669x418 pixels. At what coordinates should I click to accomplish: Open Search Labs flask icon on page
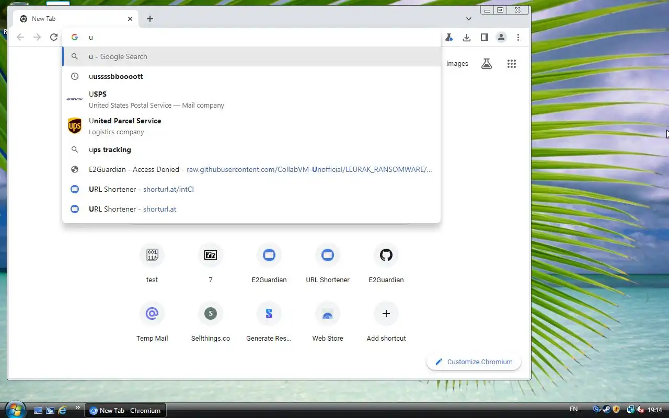click(487, 64)
